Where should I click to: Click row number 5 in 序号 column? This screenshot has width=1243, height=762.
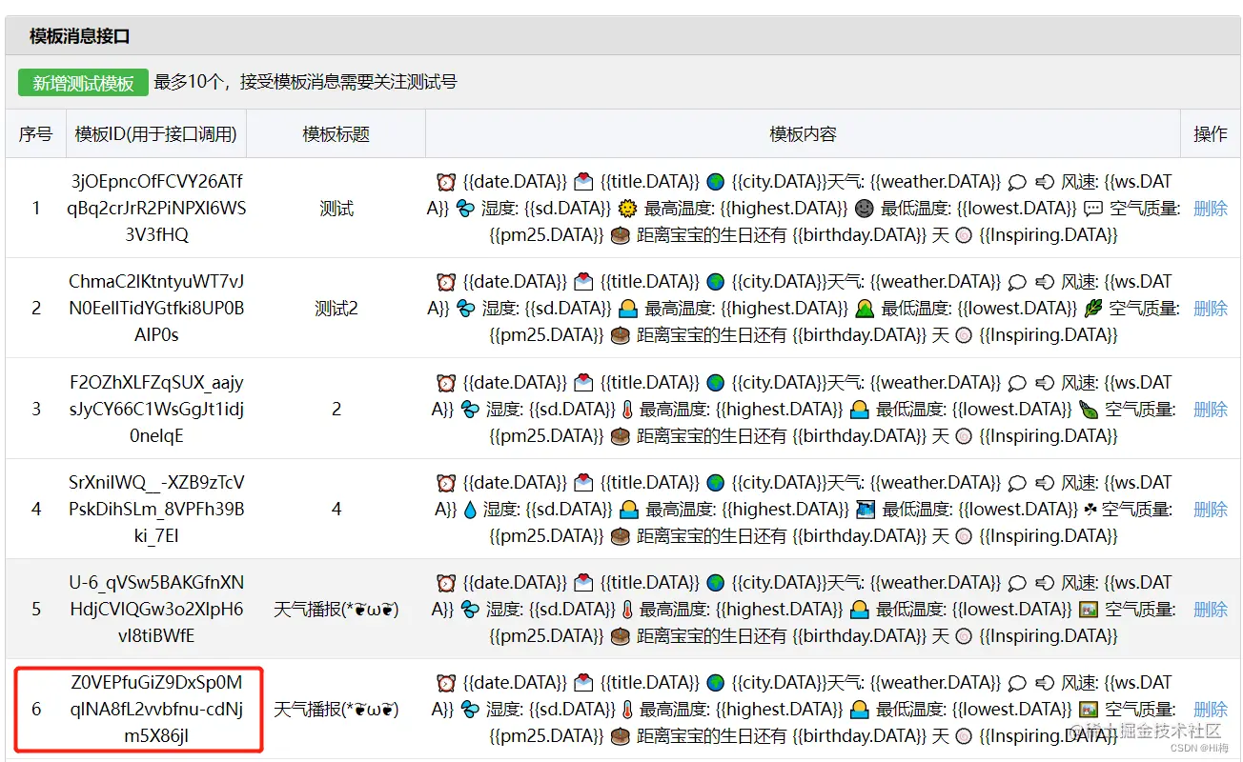(x=36, y=610)
